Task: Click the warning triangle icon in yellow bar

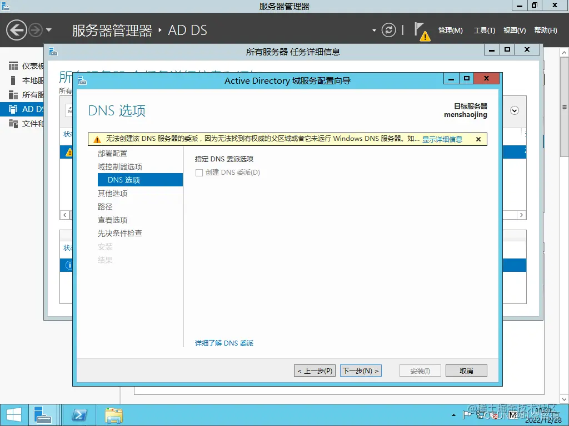Action: [x=97, y=139]
